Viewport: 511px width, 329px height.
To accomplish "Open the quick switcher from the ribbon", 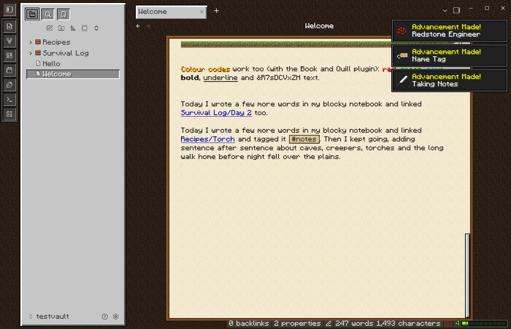I will (x=9, y=26).
